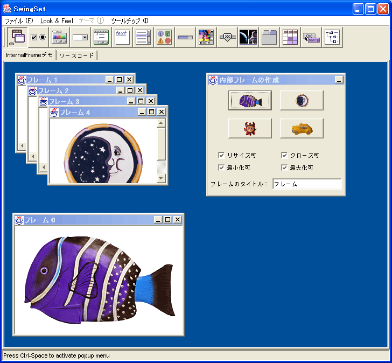Click the フレームのタイトル text field

pyautogui.click(x=306, y=184)
